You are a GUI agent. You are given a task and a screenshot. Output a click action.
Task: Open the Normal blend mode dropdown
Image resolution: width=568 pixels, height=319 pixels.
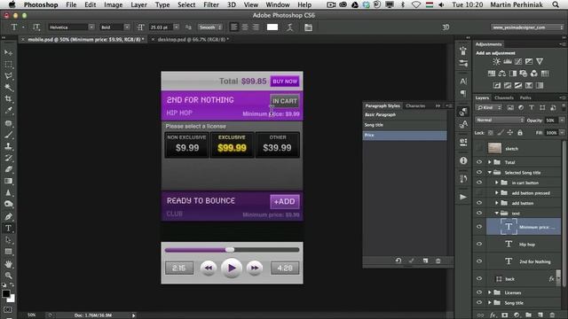(500, 121)
